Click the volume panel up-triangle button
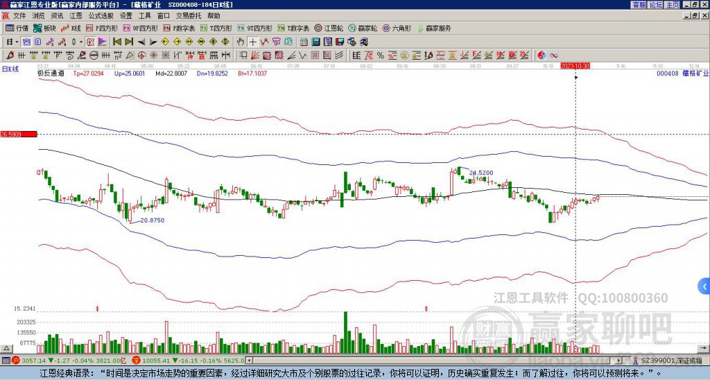The width and height of the screenshot is (710, 380). pyautogui.click(x=6, y=348)
